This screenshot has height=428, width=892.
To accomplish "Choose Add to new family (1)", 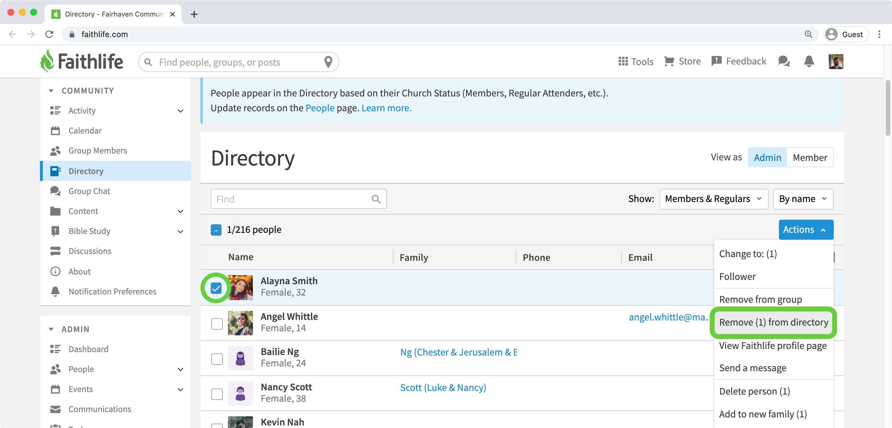I will click(x=774, y=414).
